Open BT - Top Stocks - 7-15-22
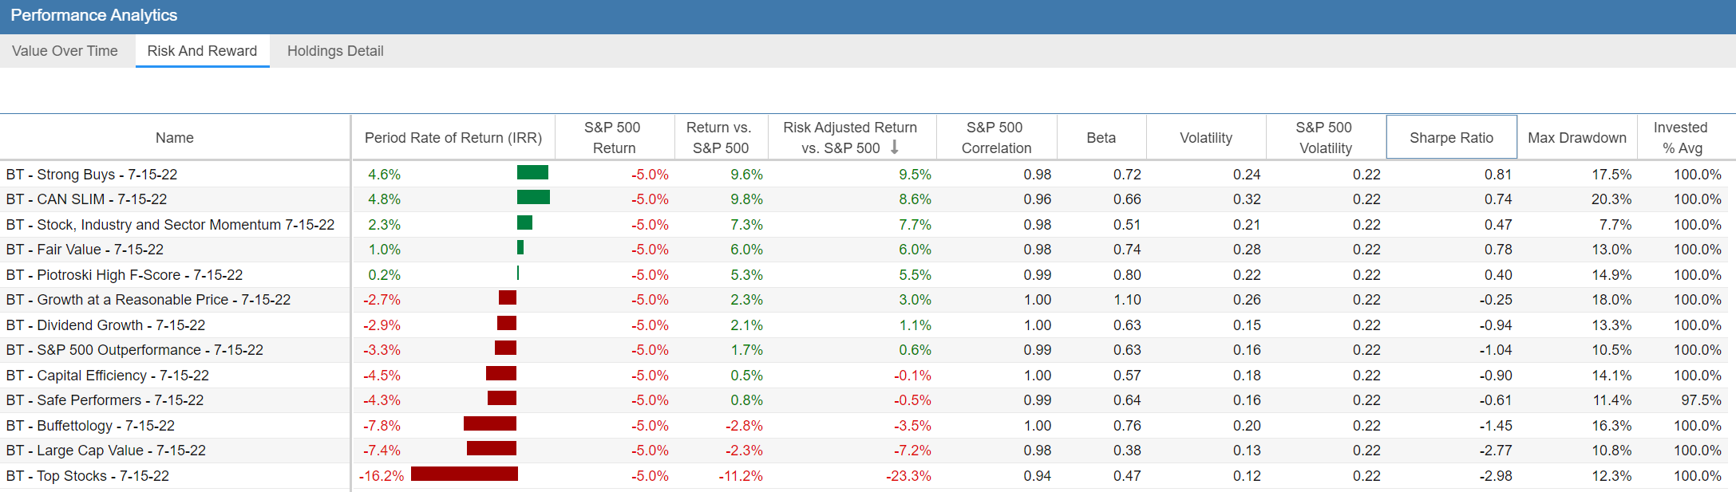 click(88, 476)
